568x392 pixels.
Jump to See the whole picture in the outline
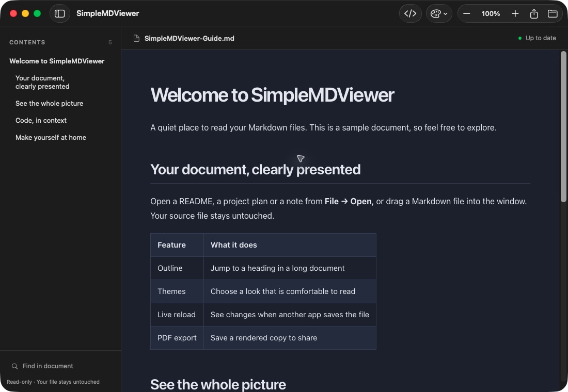(49, 104)
